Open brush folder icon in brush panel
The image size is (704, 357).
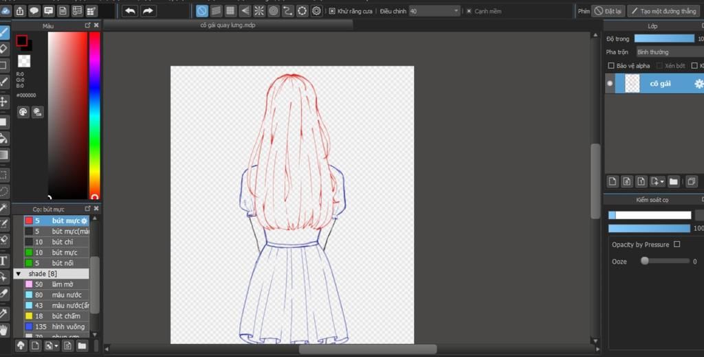[82, 345]
